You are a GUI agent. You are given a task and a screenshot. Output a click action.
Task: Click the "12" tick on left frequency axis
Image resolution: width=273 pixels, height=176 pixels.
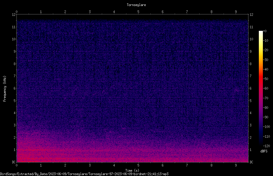pyautogui.click(x=14, y=15)
